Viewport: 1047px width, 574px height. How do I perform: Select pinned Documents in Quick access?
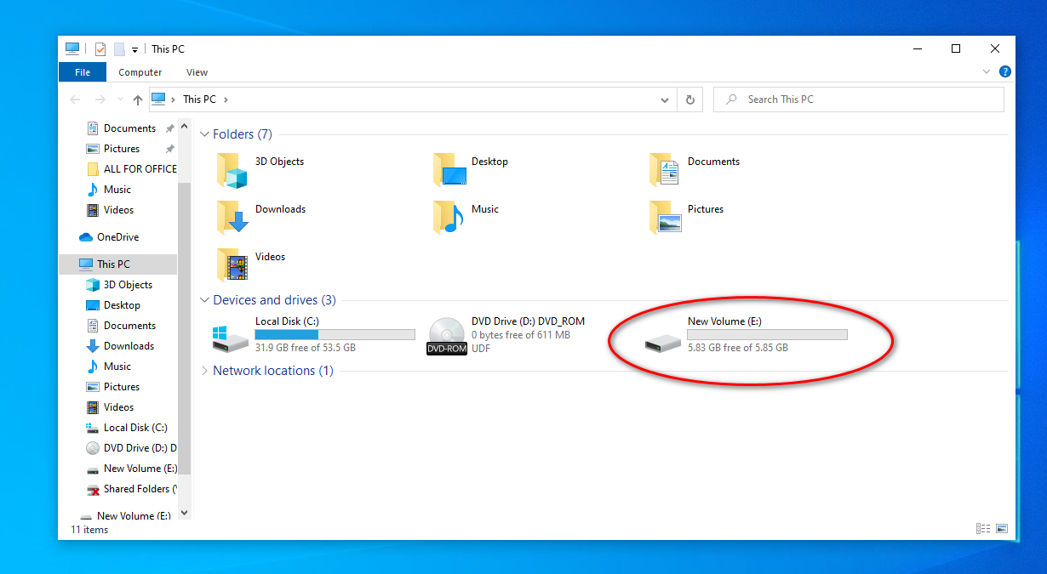(129, 128)
